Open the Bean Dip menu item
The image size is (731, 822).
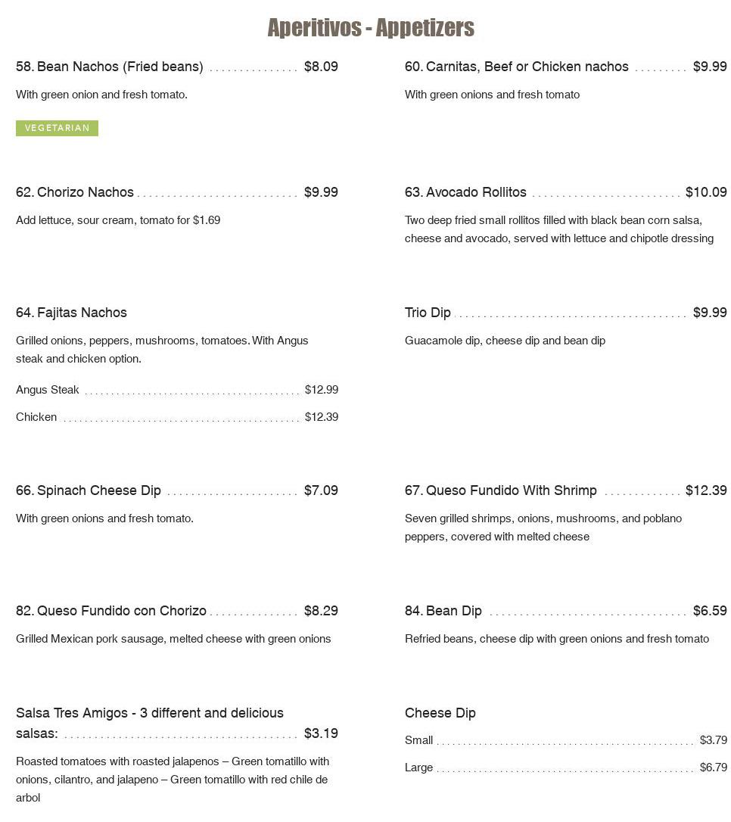point(443,611)
